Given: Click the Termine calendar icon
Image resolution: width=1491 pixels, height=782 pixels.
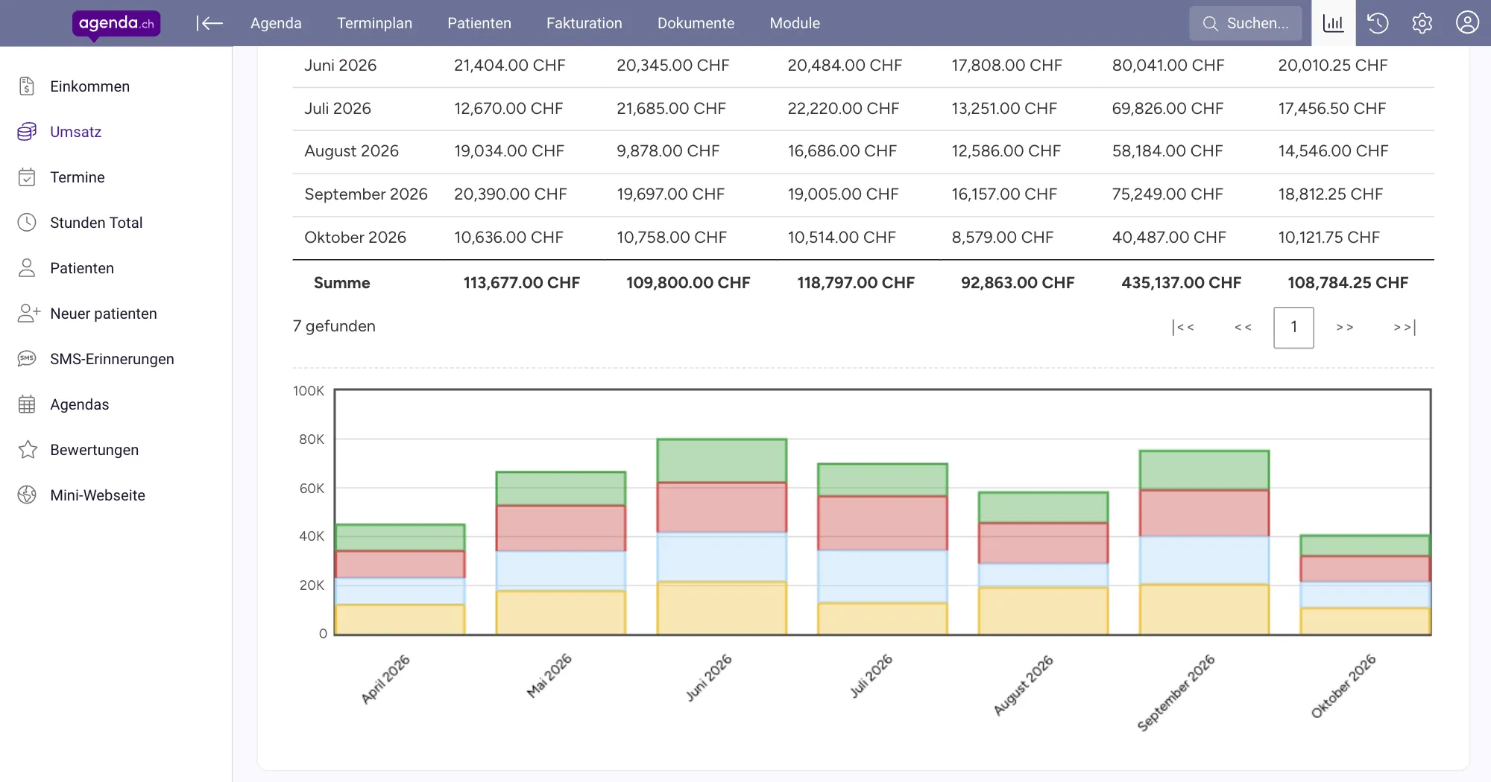Looking at the screenshot, I should coord(27,177).
